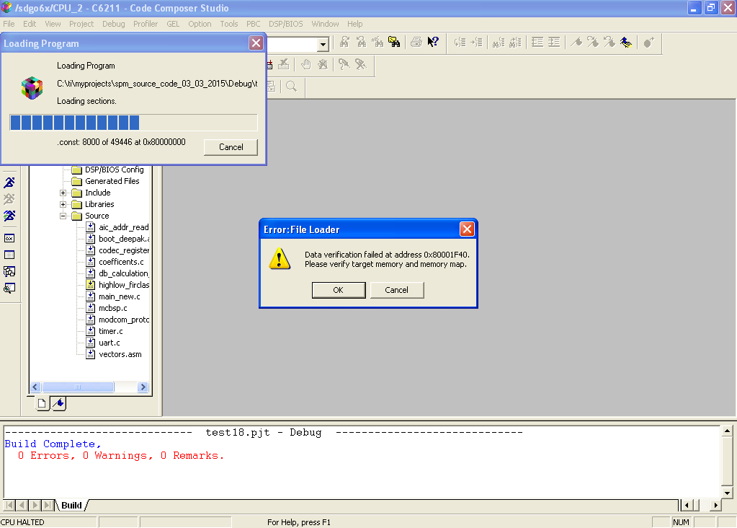Open the toolbar combo box dropdown arrow
The width and height of the screenshot is (737, 528).
click(323, 45)
